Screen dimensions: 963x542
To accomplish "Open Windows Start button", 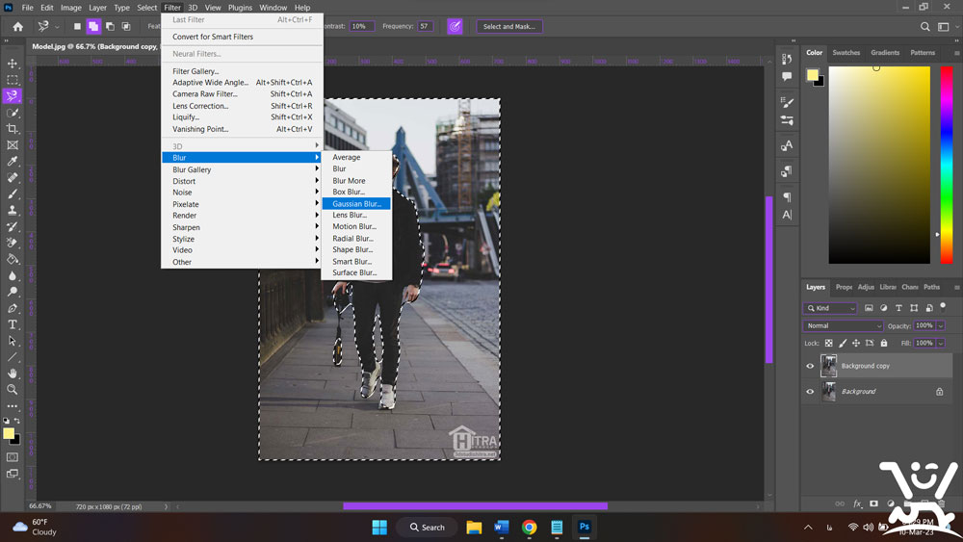I will (379, 528).
